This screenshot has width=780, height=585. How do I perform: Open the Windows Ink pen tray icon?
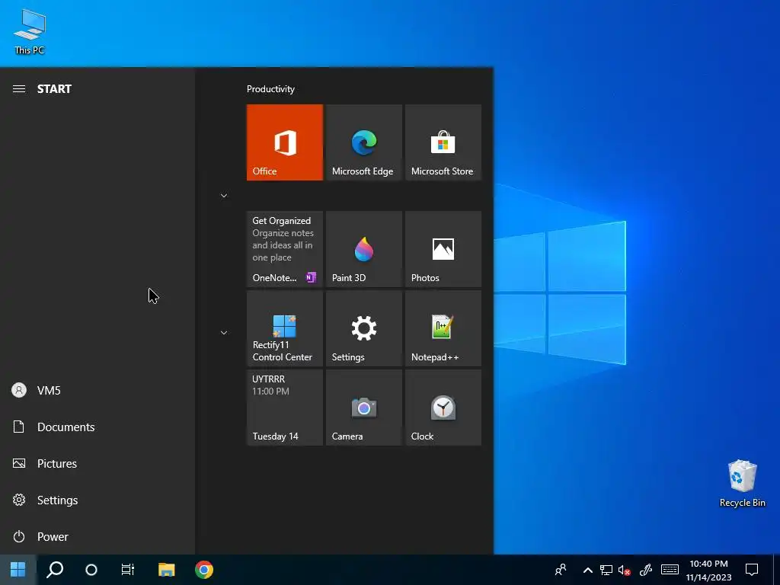pos(646,570)
